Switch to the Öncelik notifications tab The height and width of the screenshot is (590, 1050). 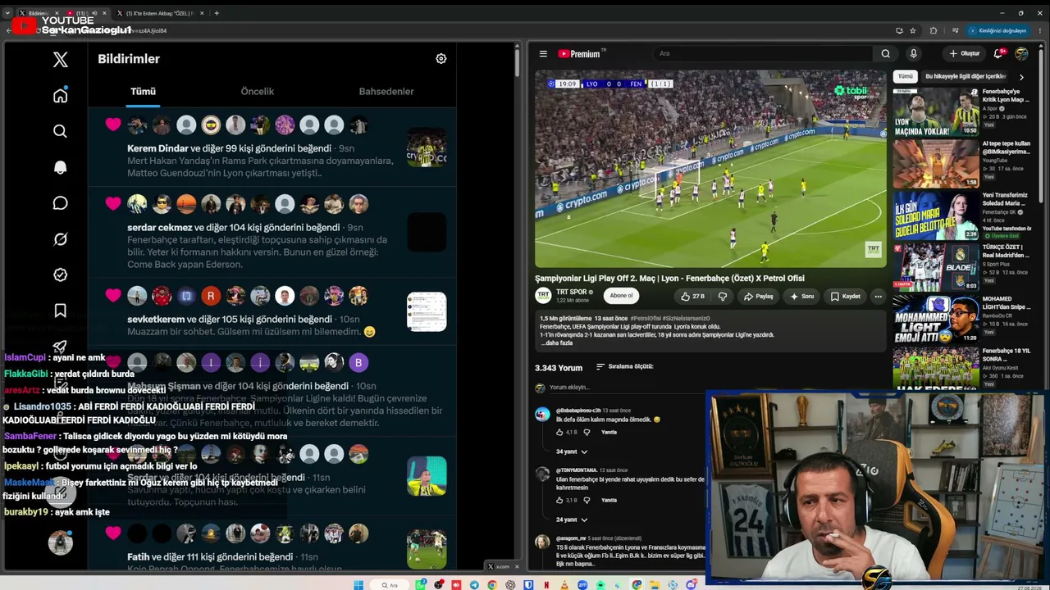258,92
